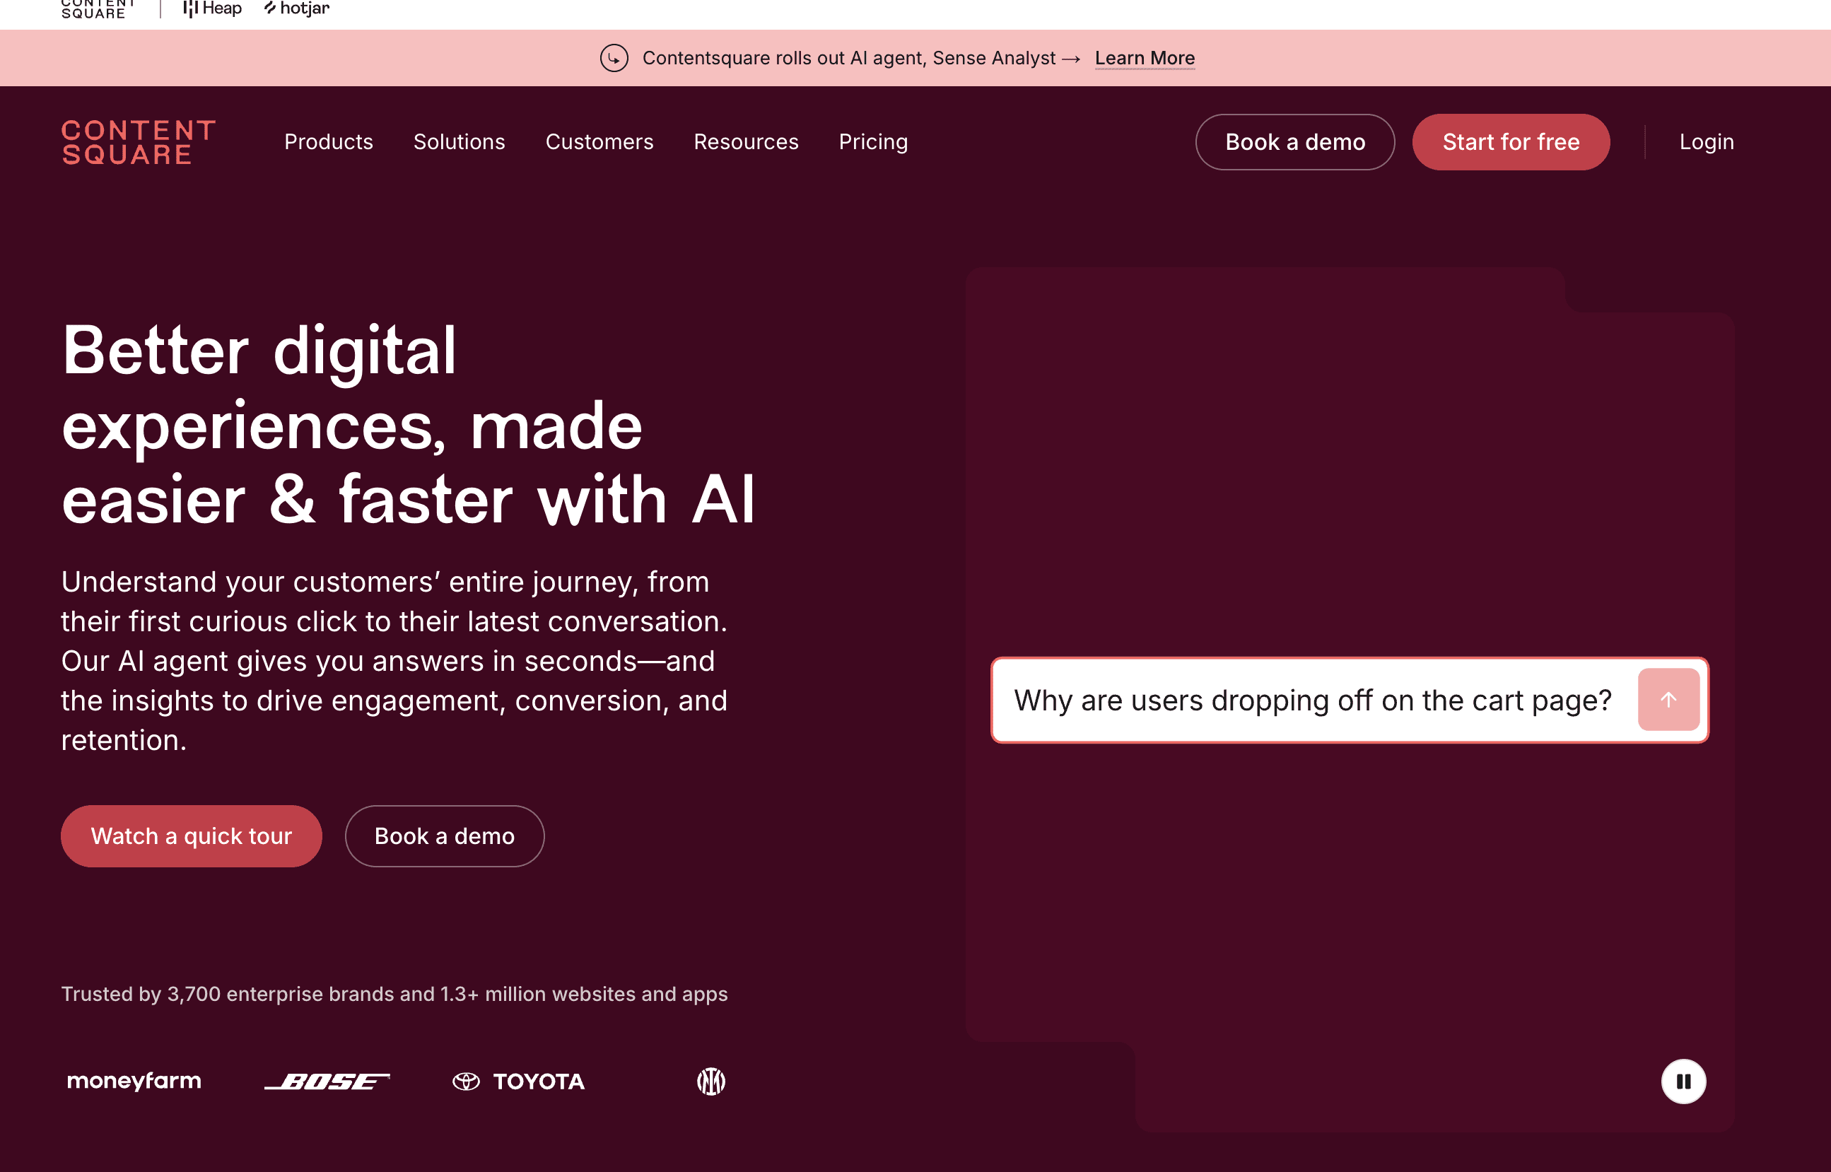The width and height of the screenshot is (1831, 1172).
Task: Click the Heap logo in the top bar
Action: pos(212,8)
